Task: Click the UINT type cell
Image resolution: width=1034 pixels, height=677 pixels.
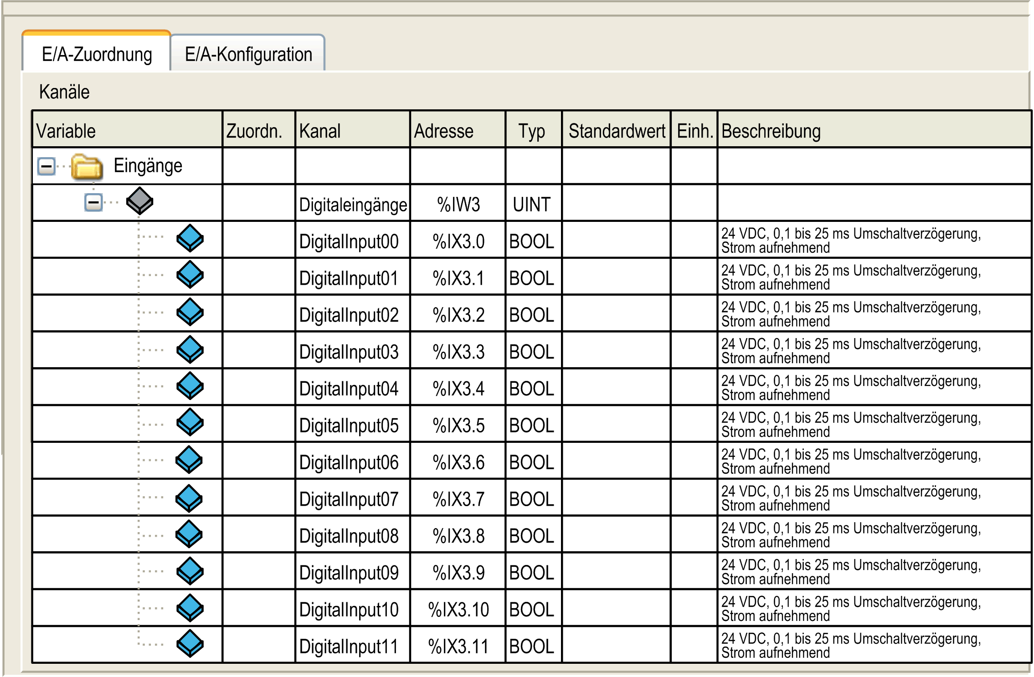Action: 533,203
